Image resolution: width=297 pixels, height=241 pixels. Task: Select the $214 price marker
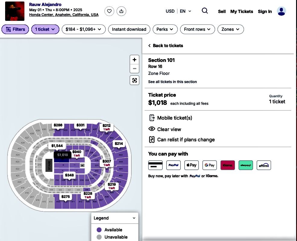[x=119, y=143]
